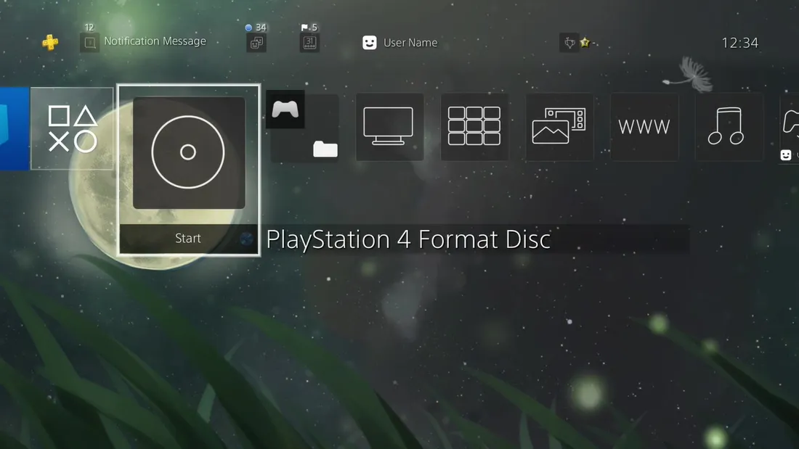
Task: Click the Notification Message text
Action: click(155, 41)
